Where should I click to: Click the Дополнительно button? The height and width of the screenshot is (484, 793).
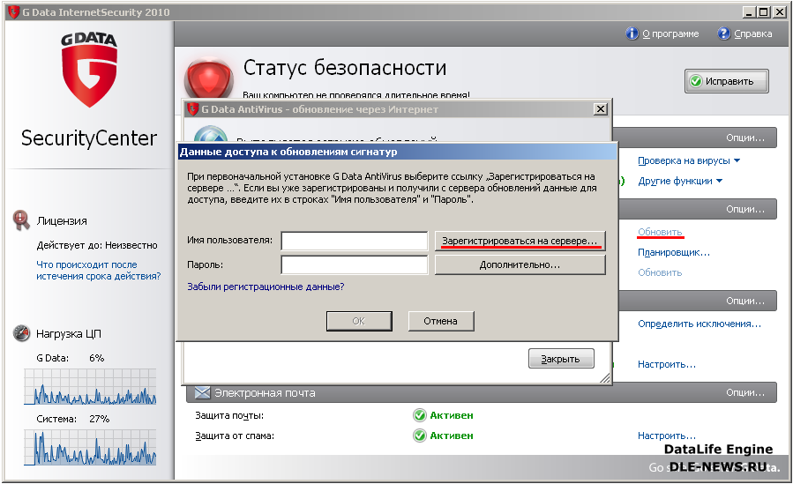click(x=520, y=264)
